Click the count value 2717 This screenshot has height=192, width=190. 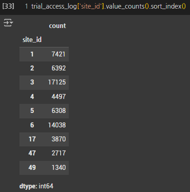coord(59,153)
